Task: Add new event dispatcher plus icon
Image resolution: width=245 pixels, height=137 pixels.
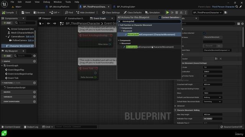Action: click(34, 102)
